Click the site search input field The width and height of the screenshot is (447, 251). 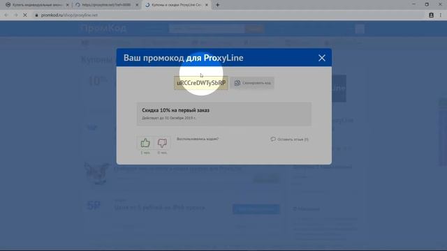point(207,29)
